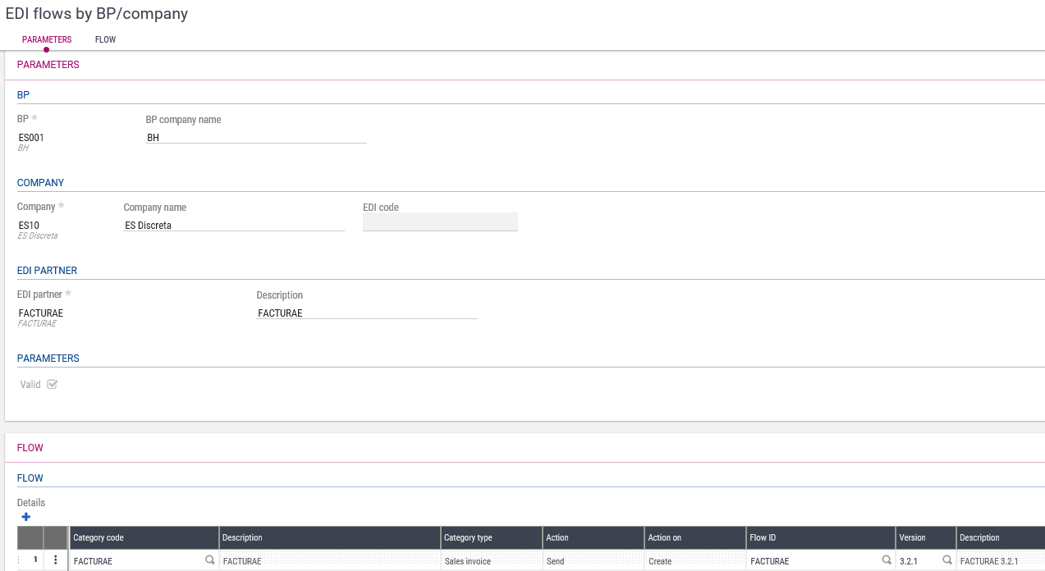Click the Flow ID column header

tap(820, 538)
